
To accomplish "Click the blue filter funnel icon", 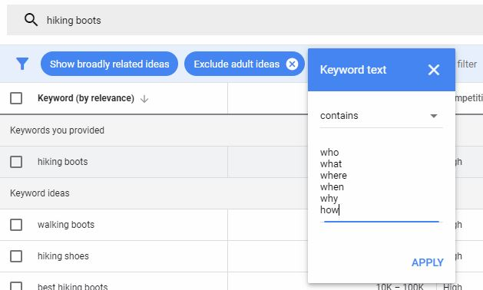I will (22, 64).
